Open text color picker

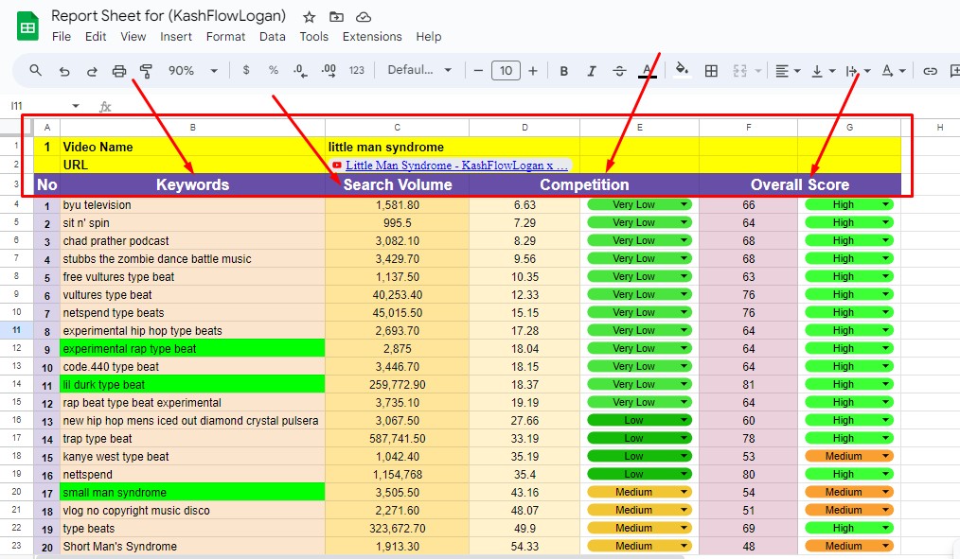648,71
